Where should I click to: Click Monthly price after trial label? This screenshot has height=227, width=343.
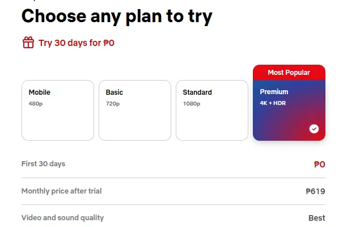[x=61, y=191]
